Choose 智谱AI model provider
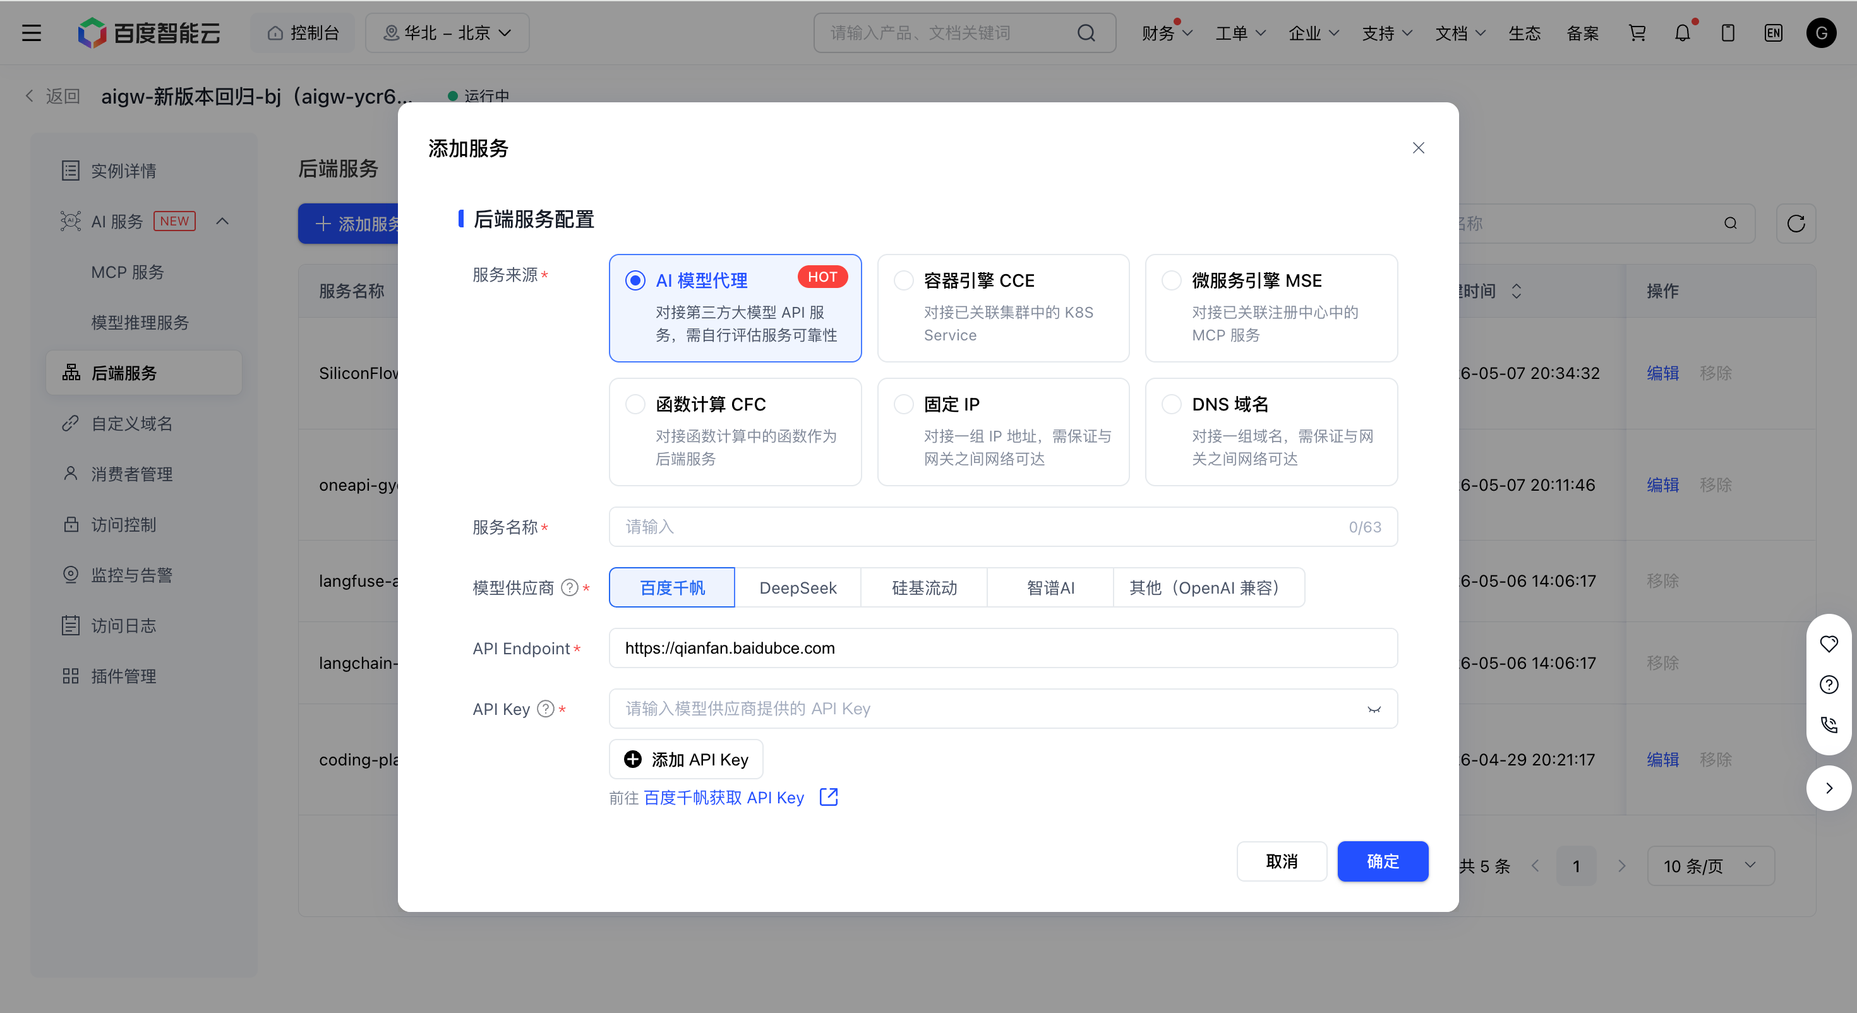Screen dimensions: 1857x1013 point(1050,587)
